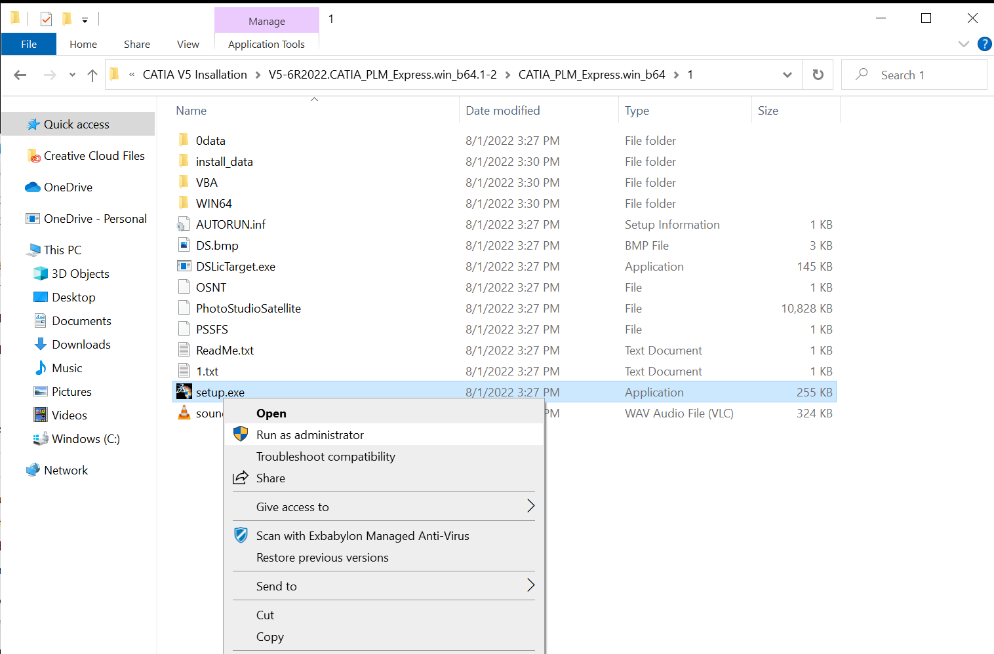Expand Give access to submenu
The width and height of the screenshot is (994, 654).
pos(530,506)
